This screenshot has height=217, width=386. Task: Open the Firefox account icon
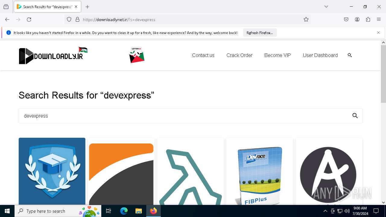[x=357, y=20]
